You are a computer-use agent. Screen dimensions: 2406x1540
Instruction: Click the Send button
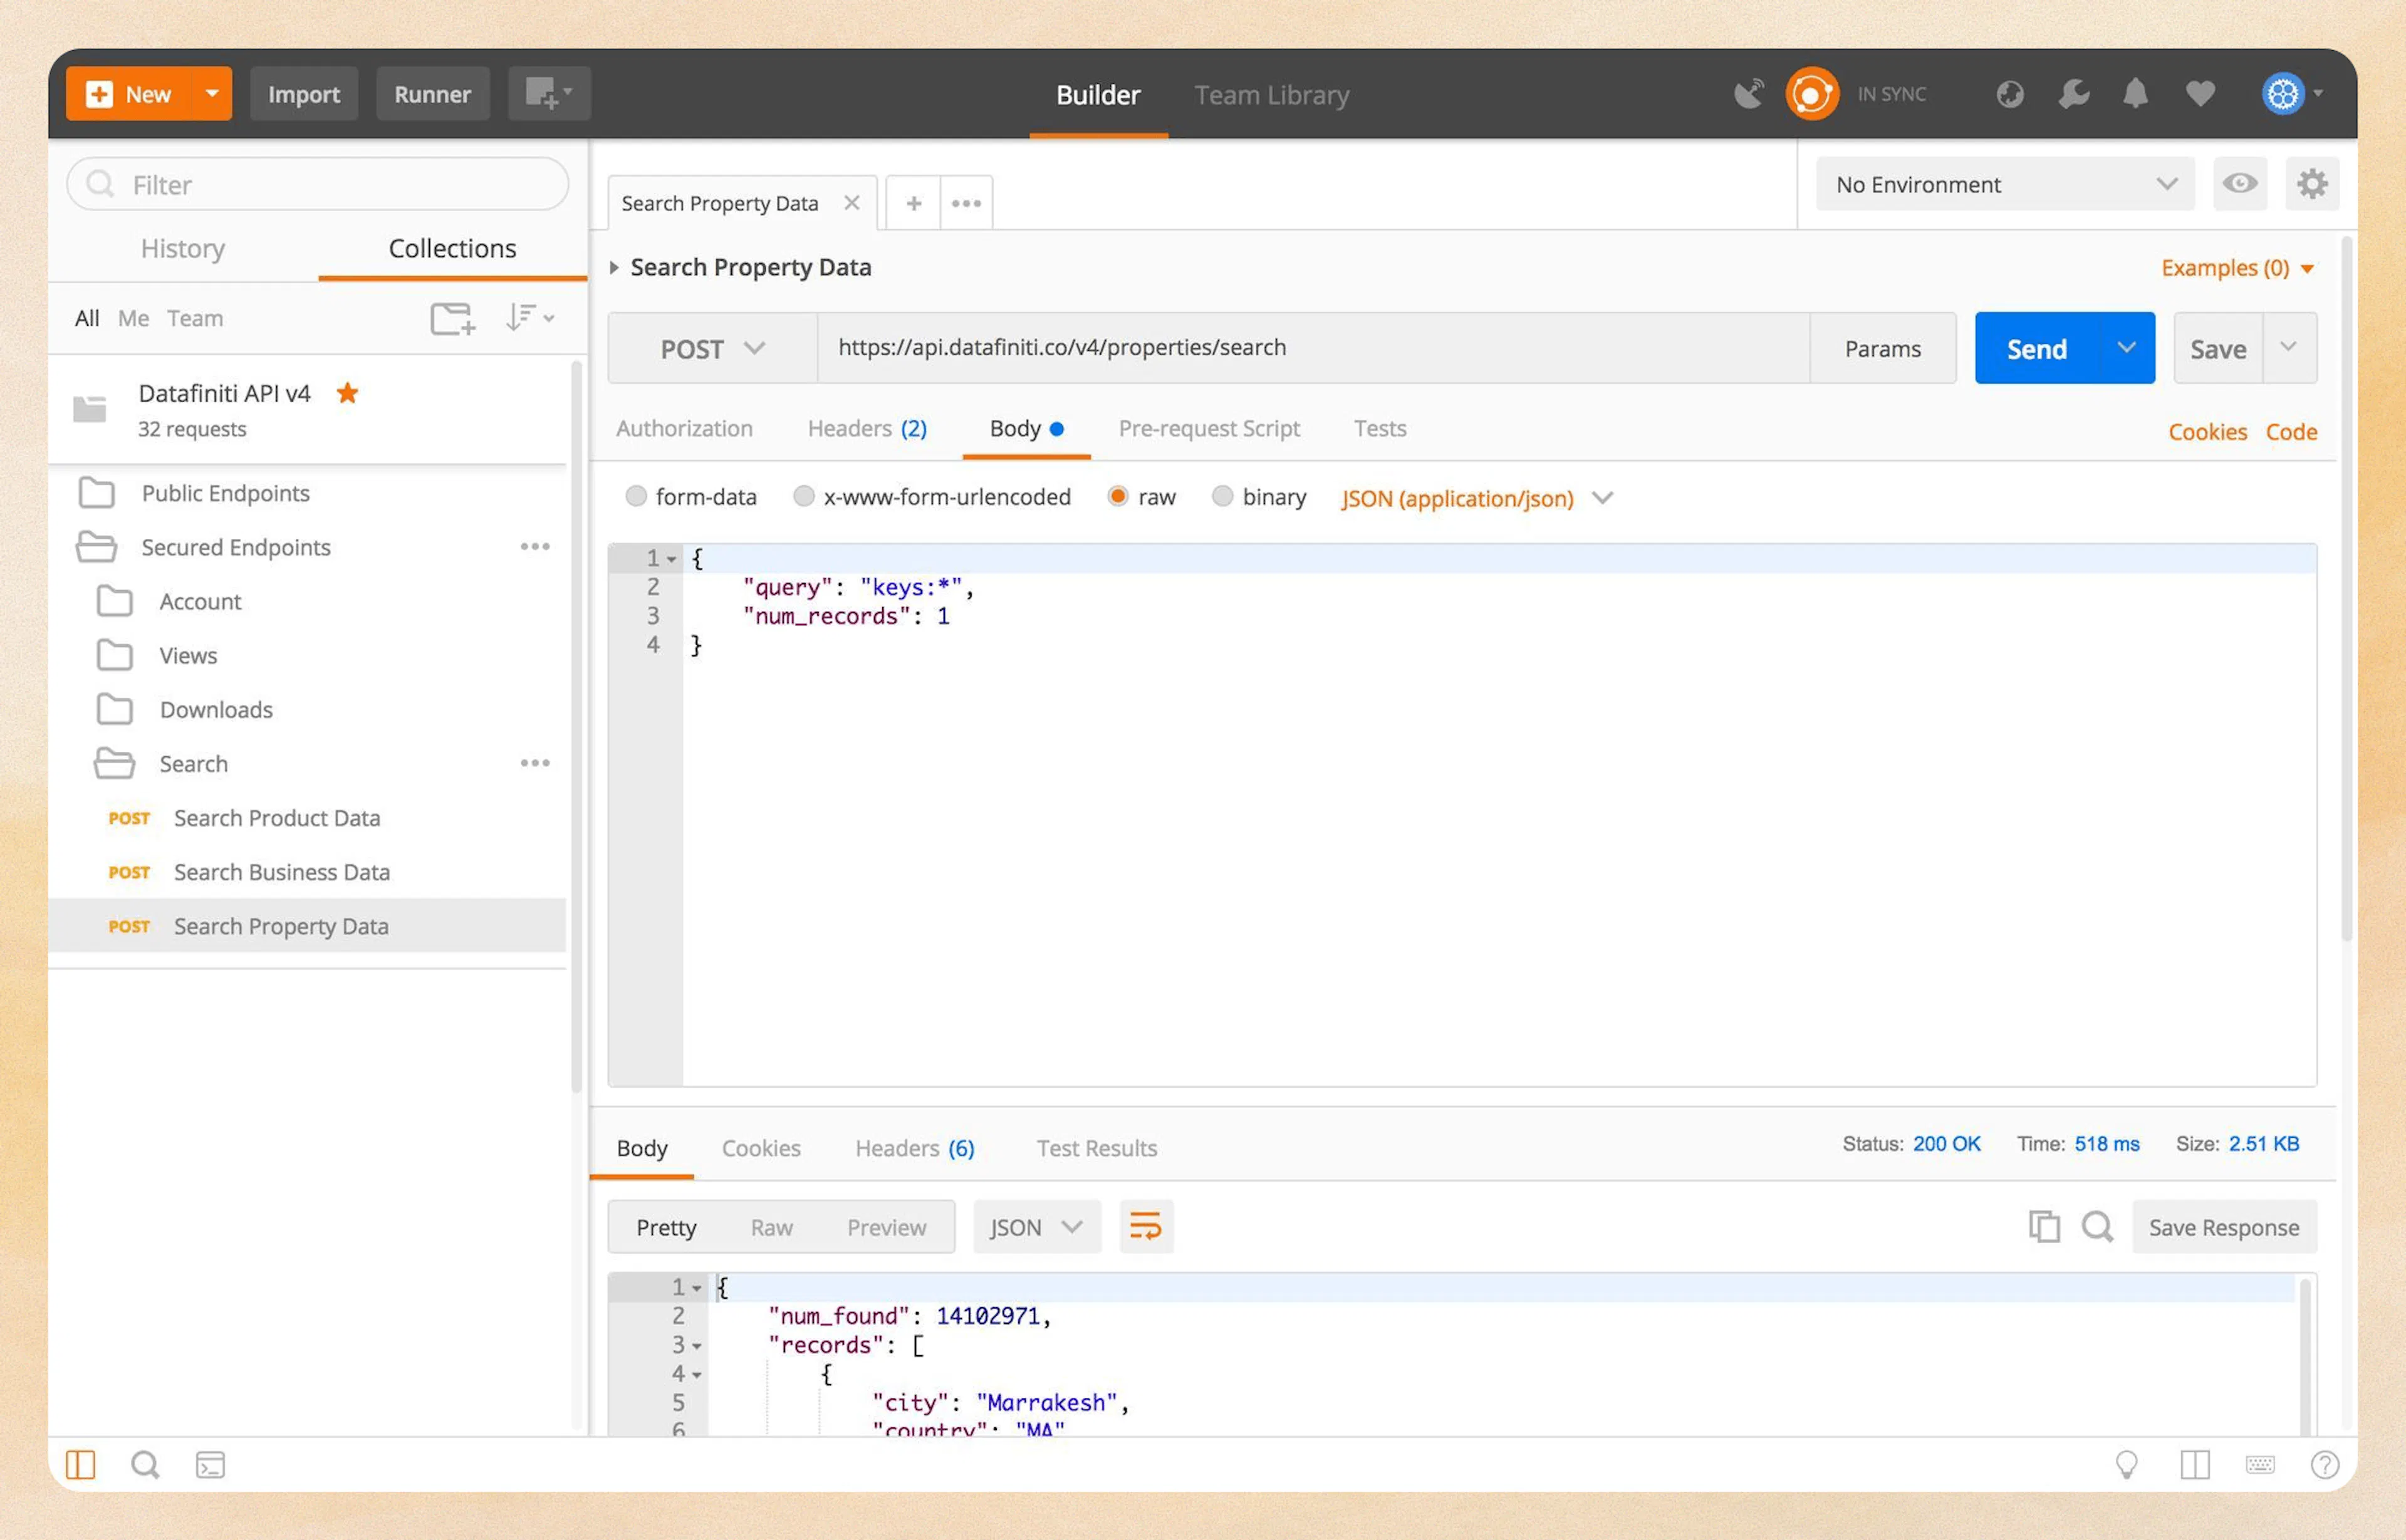(2036, 348)
